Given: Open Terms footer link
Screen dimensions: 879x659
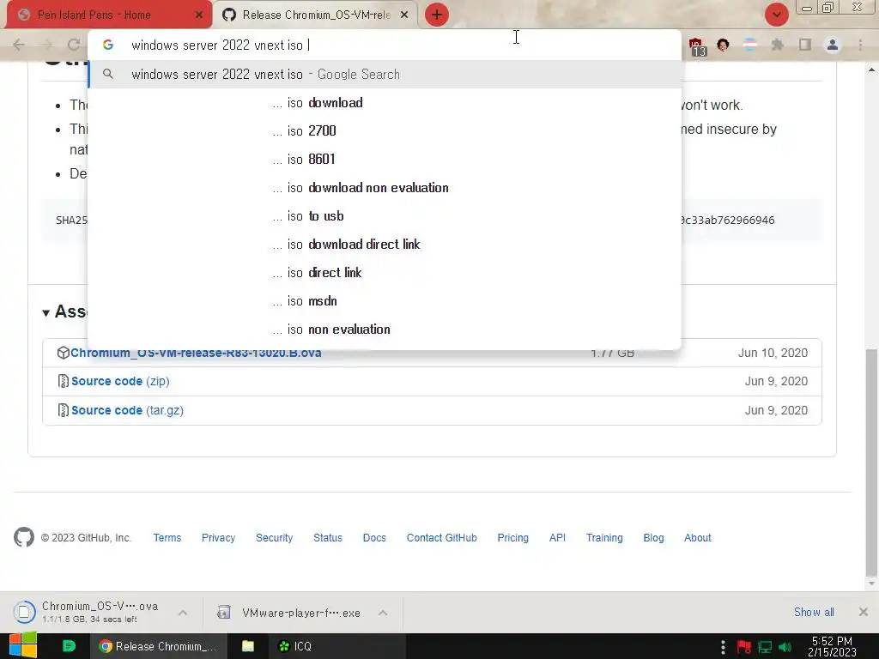Looking at the screenshot, I should [x=167, y=537].
